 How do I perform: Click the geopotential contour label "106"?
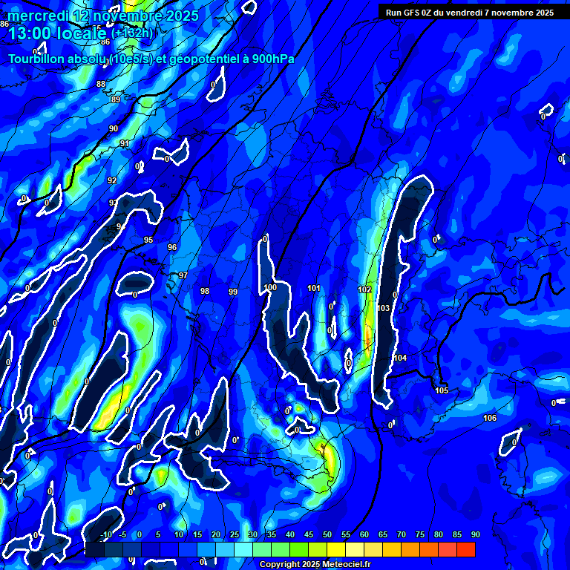click(490, 419)
